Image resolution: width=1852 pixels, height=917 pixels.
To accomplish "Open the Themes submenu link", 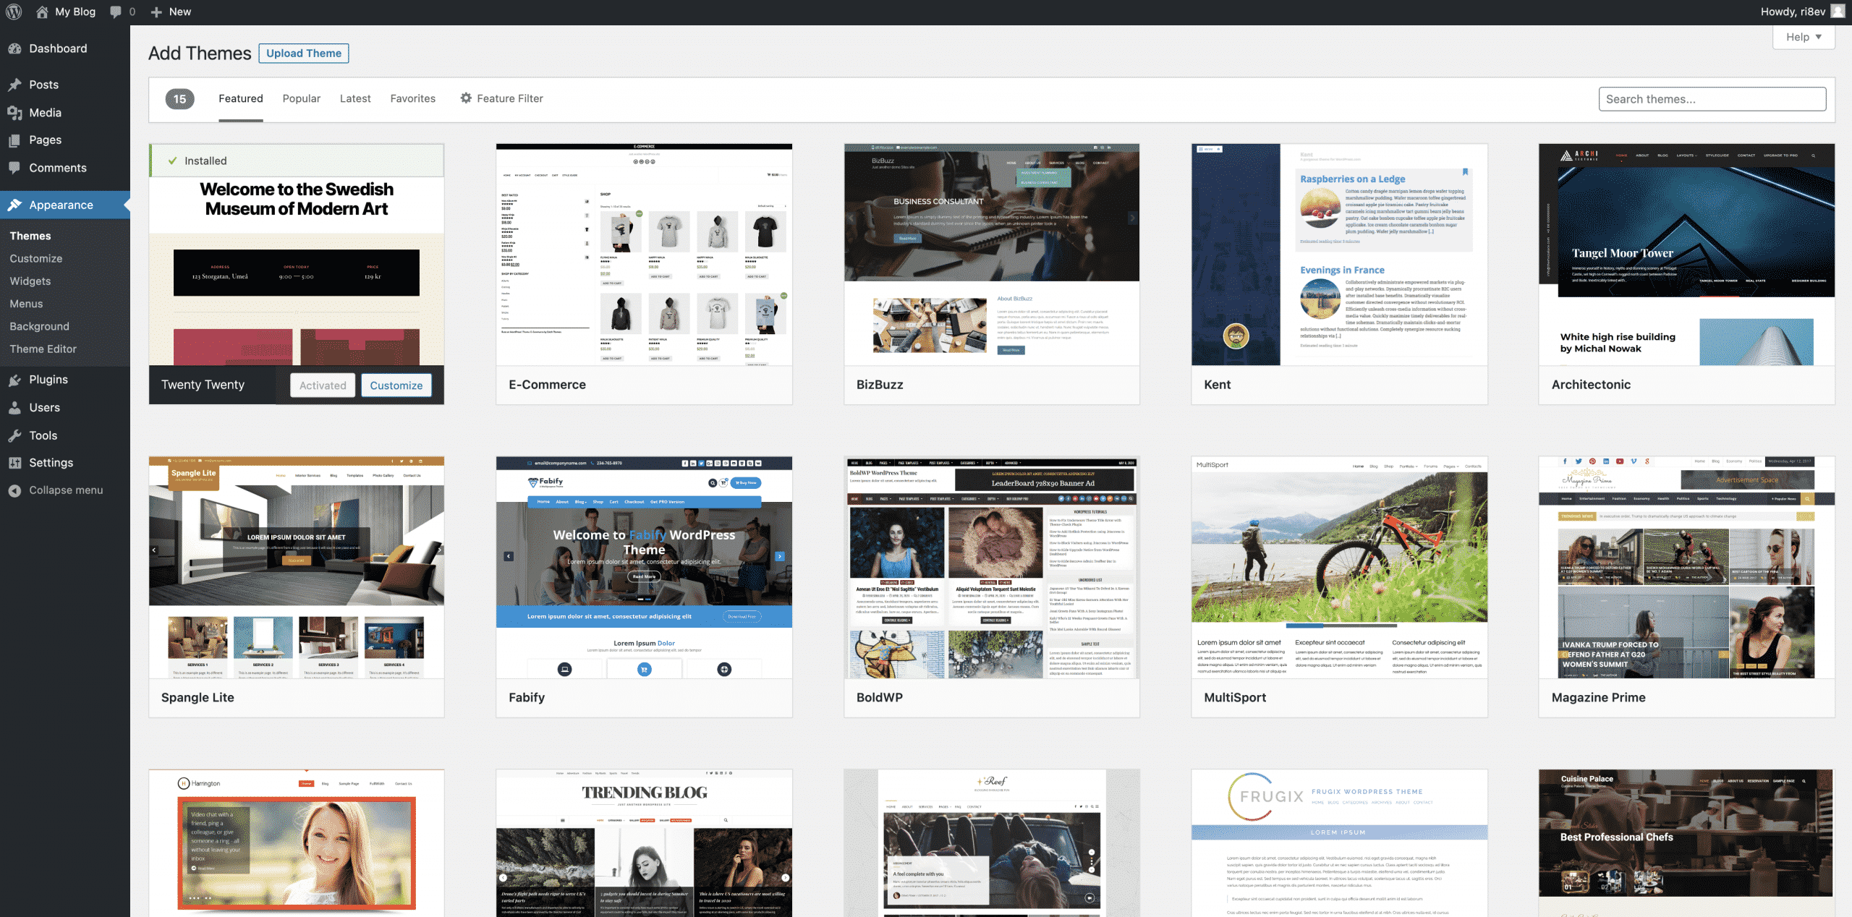I will click(x=30, y=236).
